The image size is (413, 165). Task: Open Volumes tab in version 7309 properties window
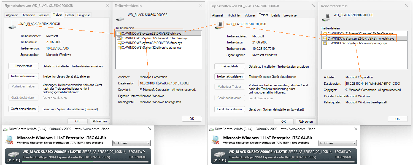click(x=44, y=15)
